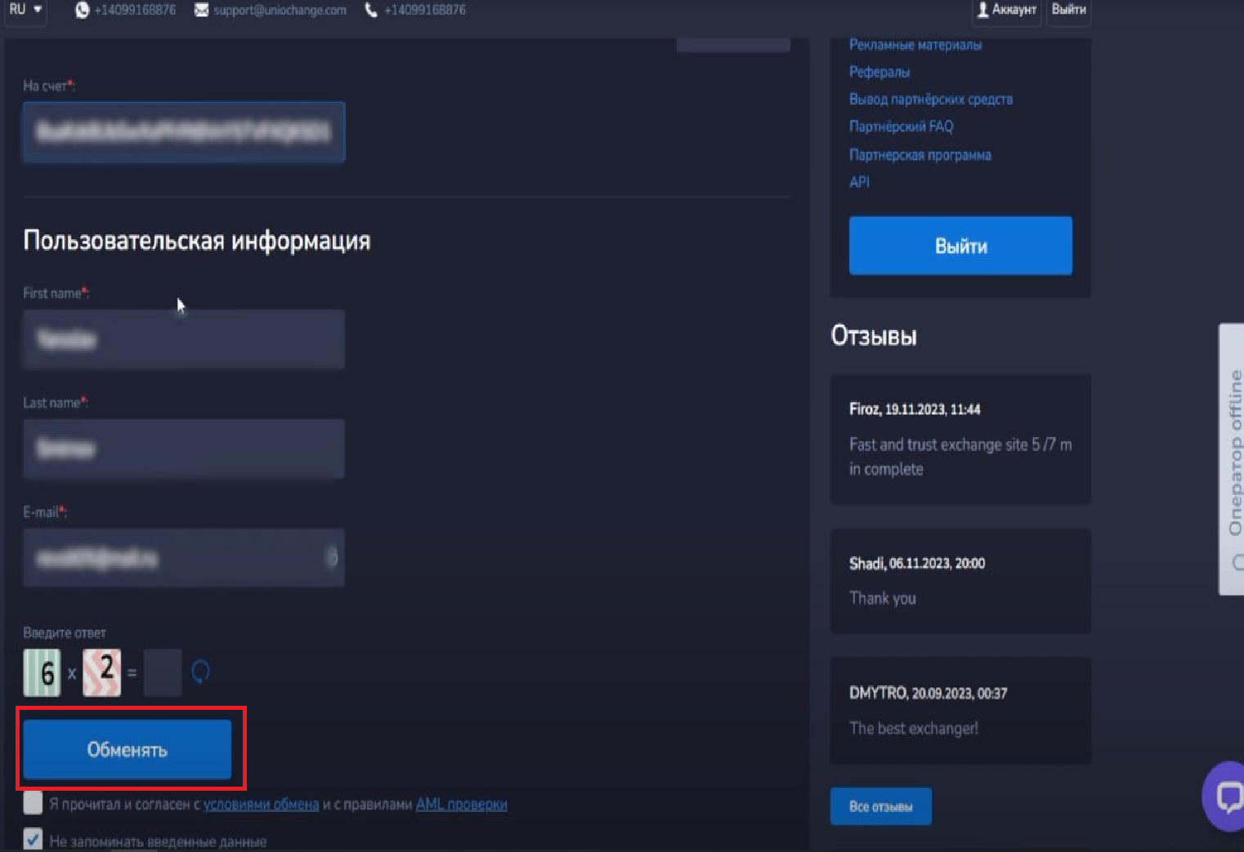Image resolution: width=1244 pixels, height=852 pixels.
Task: Open the RU language dropdown
Action: 25,10
